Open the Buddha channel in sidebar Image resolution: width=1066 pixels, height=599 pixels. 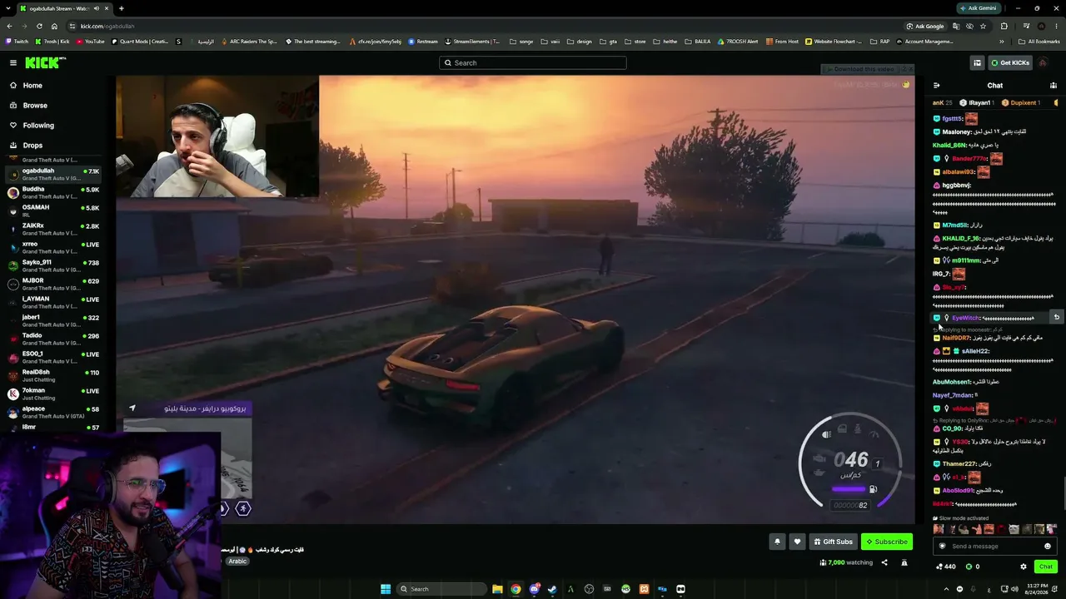pyautogui.click(x=53, y=192)
